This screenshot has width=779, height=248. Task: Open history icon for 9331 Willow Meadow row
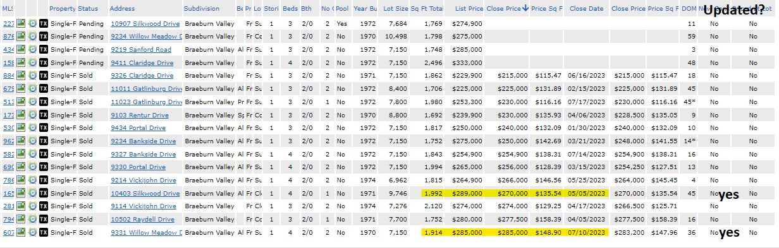[x=32, y=233]
